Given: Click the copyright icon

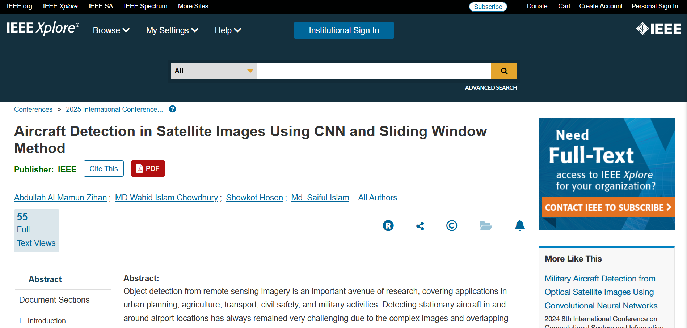Looking at the screenshot, I should pos(451,226).
